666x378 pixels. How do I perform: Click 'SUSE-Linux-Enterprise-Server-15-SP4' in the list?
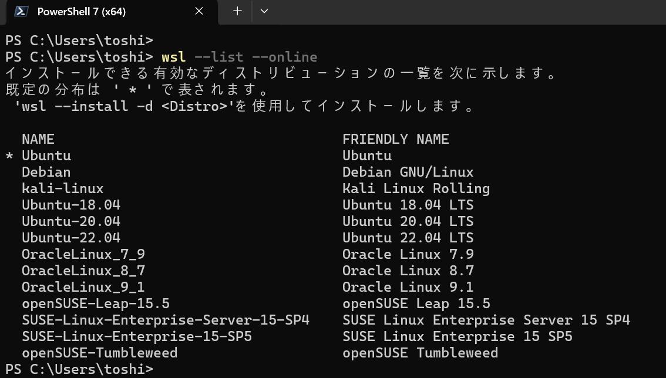pos(166,320)
